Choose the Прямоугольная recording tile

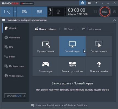46,46
